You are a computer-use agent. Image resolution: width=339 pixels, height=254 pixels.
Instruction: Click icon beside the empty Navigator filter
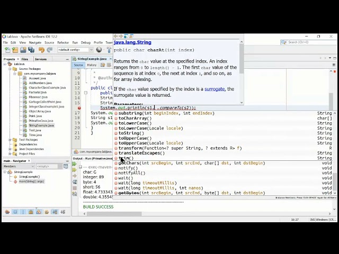tap(66, 166)
